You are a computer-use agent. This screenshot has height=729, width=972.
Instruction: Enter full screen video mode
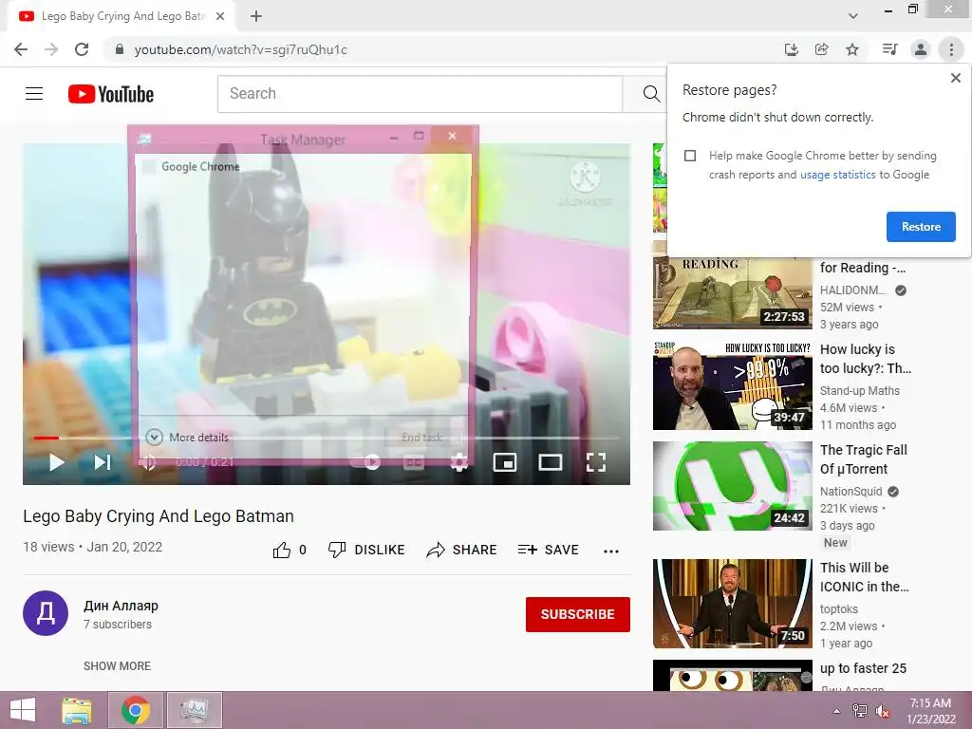point(596,462)
